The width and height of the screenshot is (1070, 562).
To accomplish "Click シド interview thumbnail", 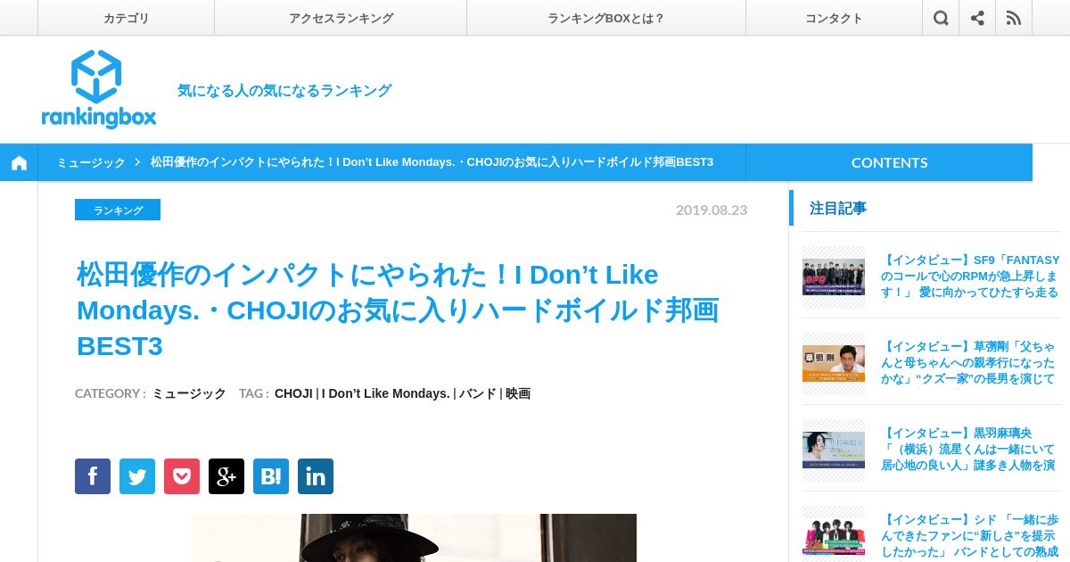I will point(834,535).
